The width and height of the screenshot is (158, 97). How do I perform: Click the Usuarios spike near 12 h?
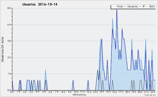[x=88, y=80]
